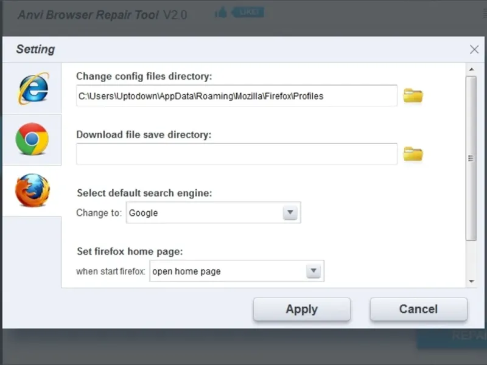Viewport: 487px width, 365px height.
Task: Click the scrollbar down arrow
Action: pyautogui.click(x=471, y=281)
